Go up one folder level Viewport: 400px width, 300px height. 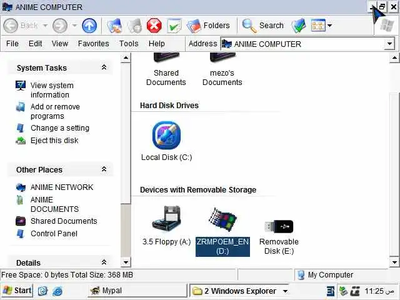89,26
